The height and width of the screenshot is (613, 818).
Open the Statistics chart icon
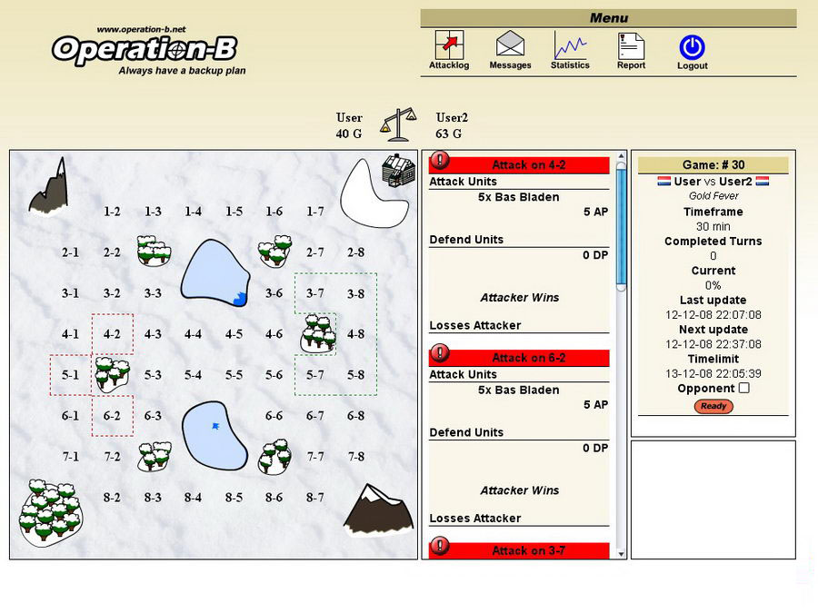570,44
